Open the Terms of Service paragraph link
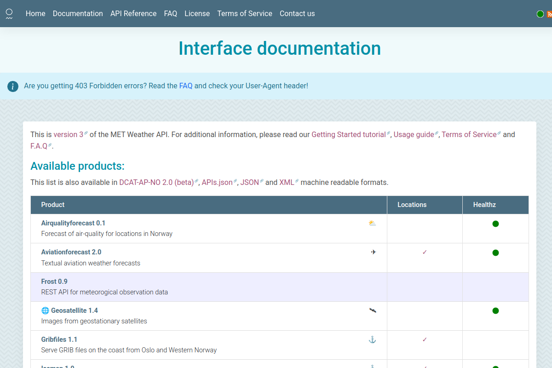 coord(471,134)
